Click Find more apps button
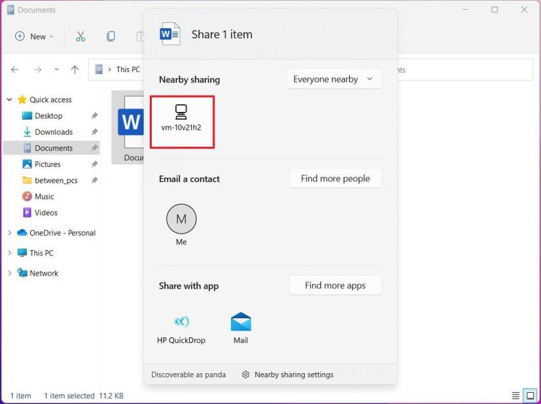 pos(335,285)
